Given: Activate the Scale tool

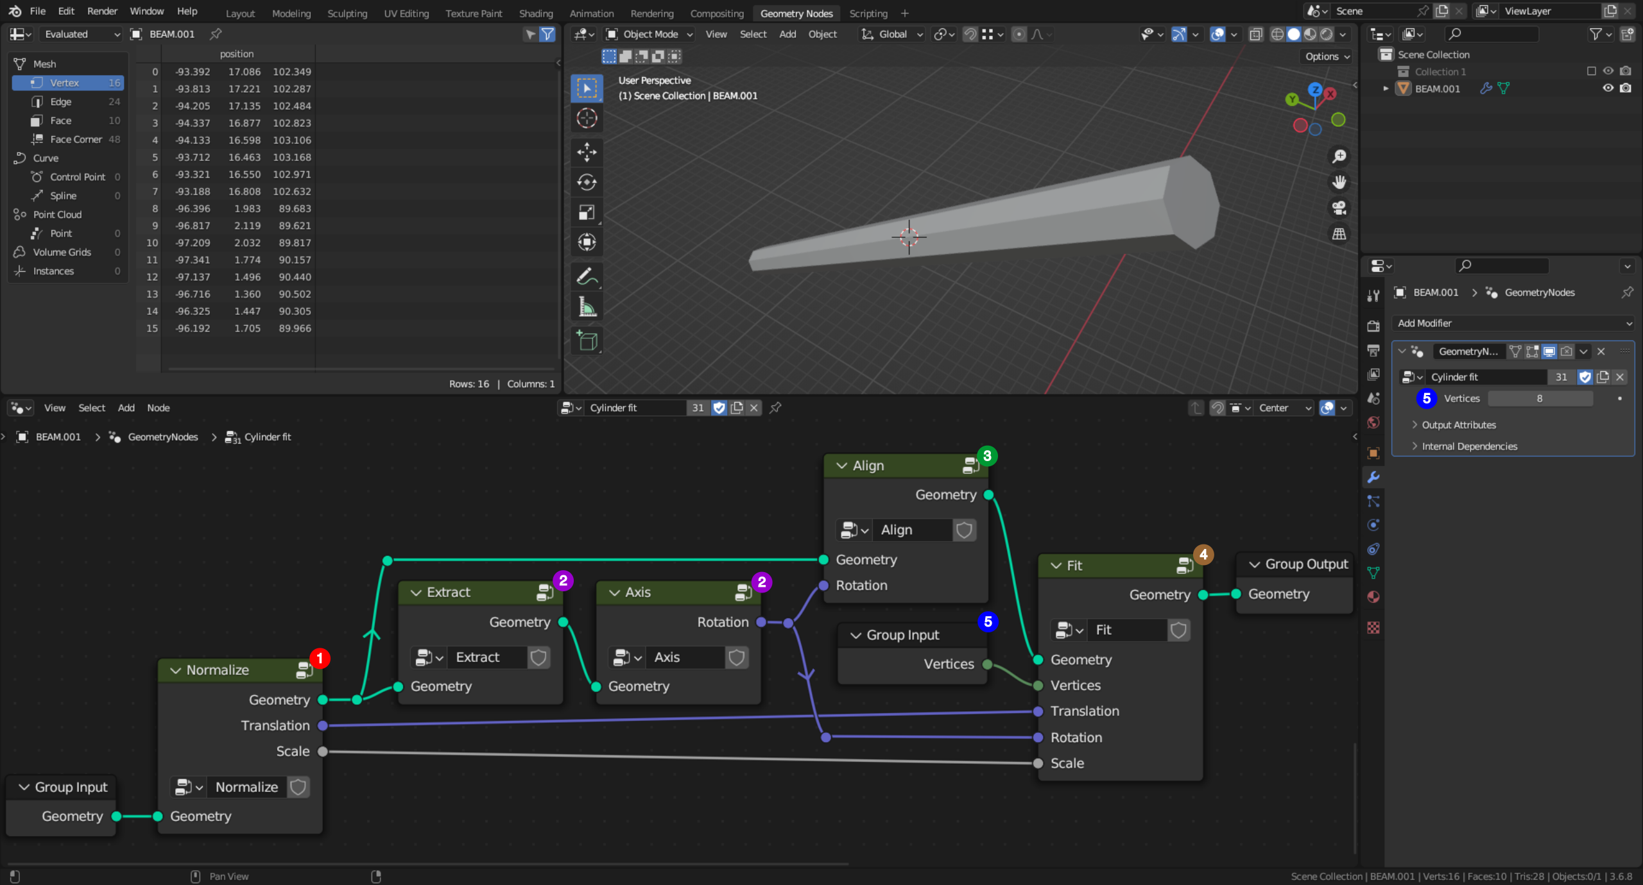Looking at the screenshot, I should coord(587,212).
